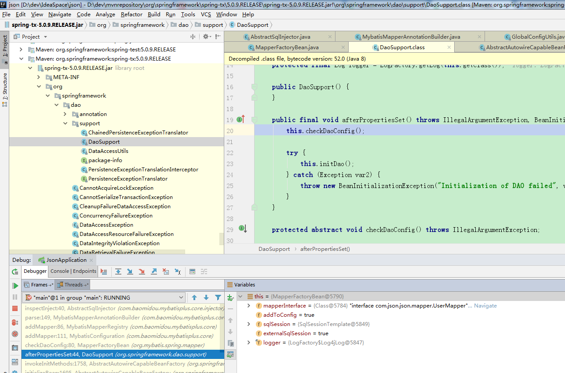Click implemented method gutter icon line 19
Screen dimensions: 565x373
pyautogui.click(x=241, y=120)
